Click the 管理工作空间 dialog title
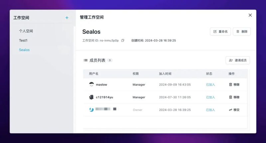 click(92, 17)
